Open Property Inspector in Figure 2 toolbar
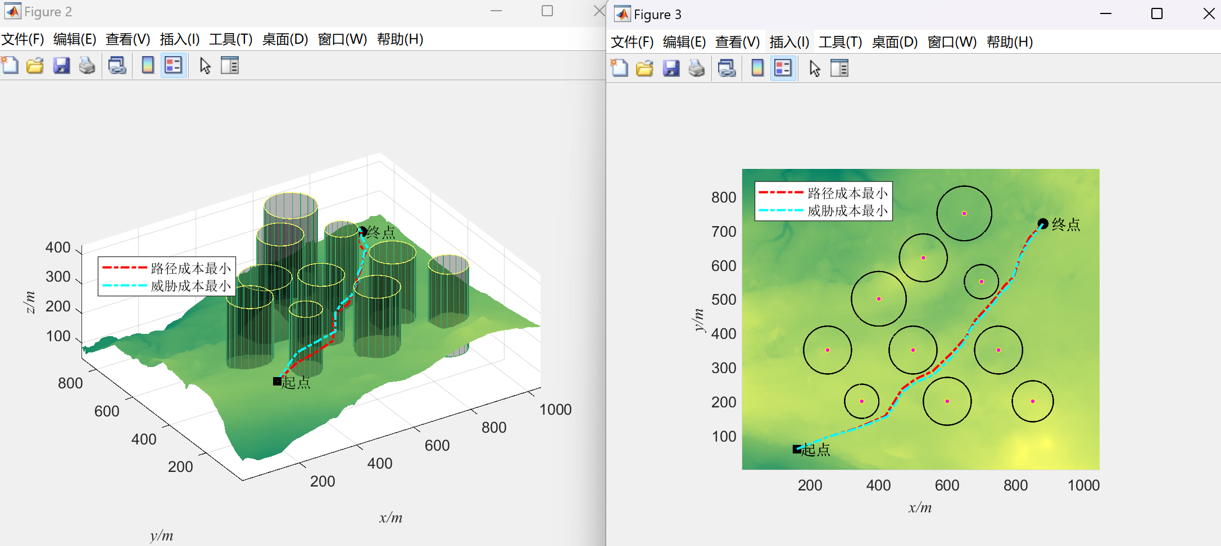 pyautogui.click(x=230, y=66)
